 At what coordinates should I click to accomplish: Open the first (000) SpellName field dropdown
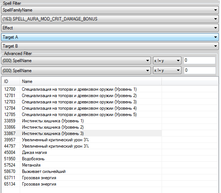coord(76,61)
